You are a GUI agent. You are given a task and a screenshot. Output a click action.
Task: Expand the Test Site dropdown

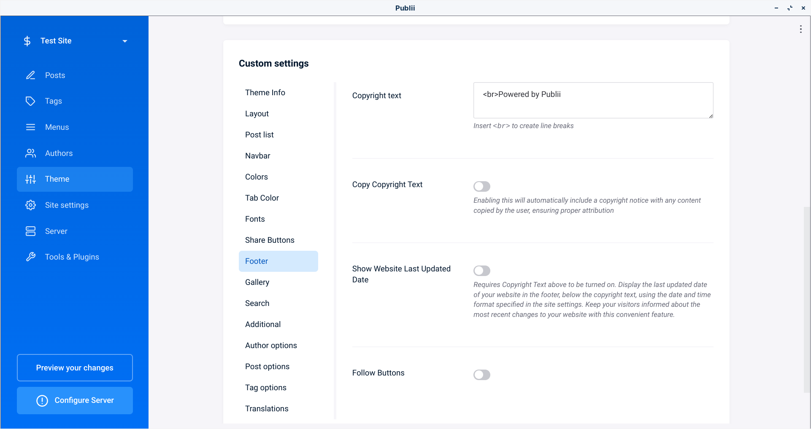(124, 41)
